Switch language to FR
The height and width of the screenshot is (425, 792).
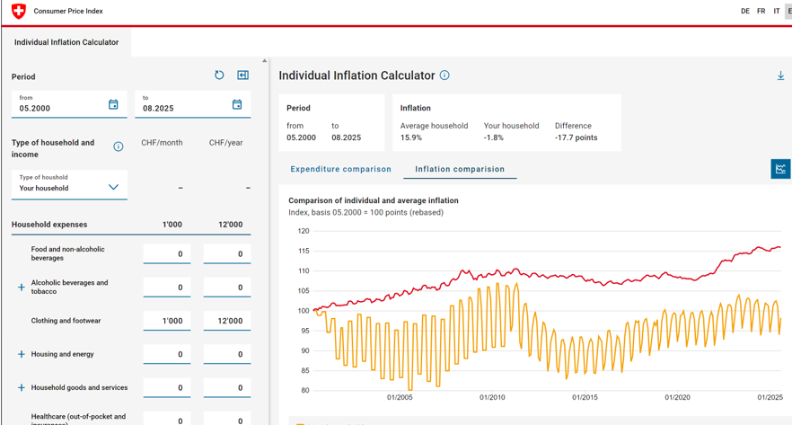[x=761, y=12]
